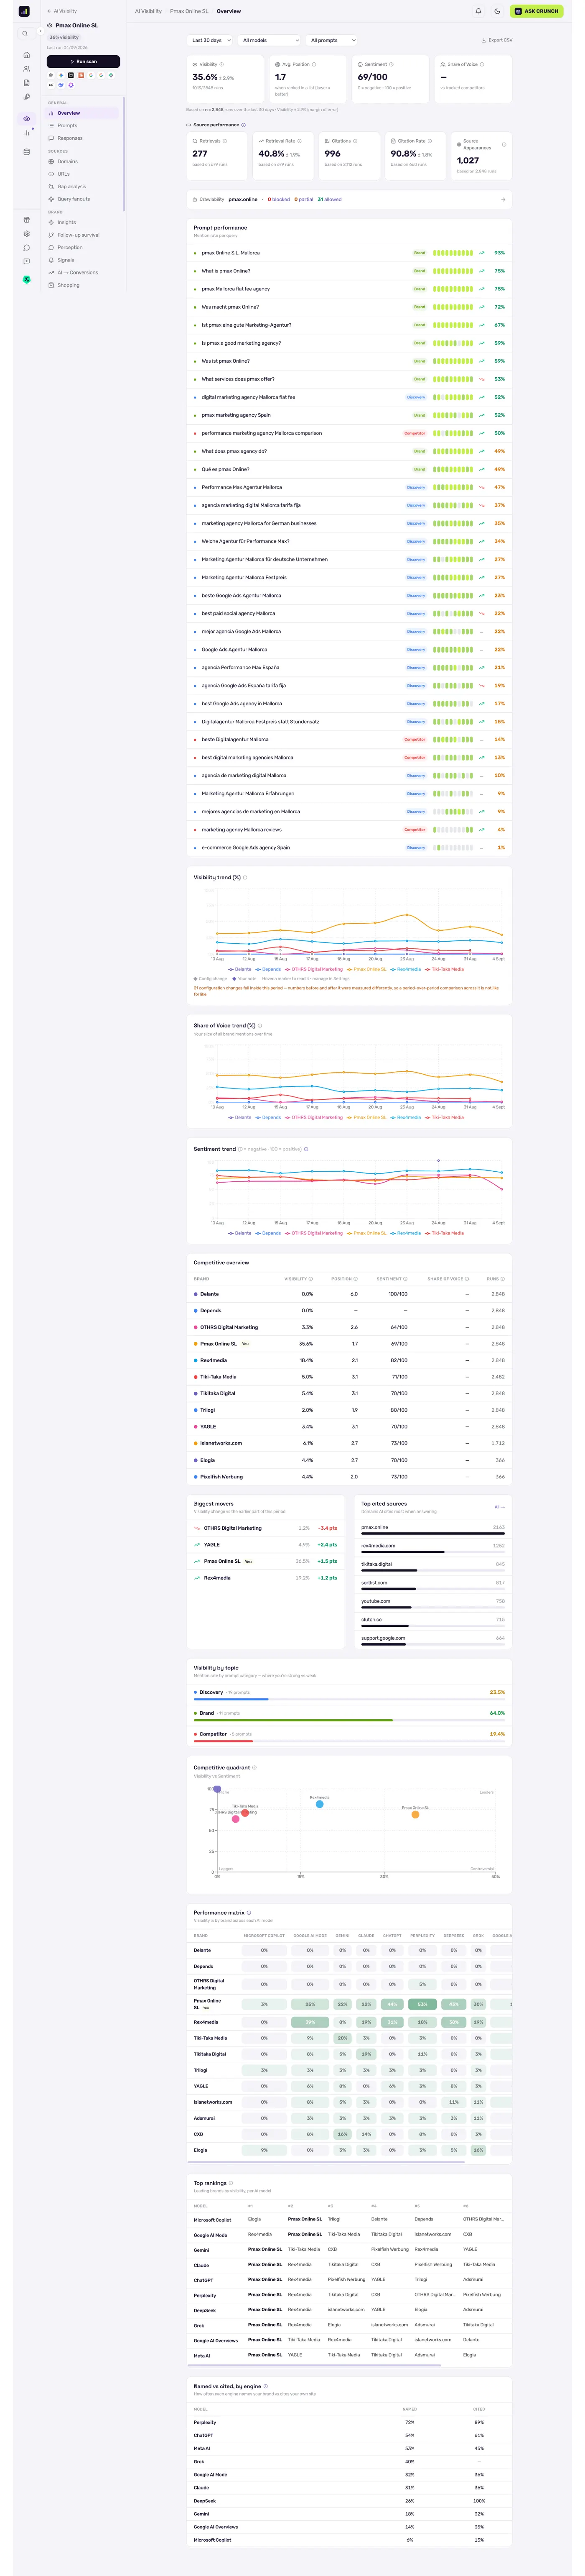Click info icon beside Performance matrix
This screenshot has width=585, height=2576.
pos(249,1912)
